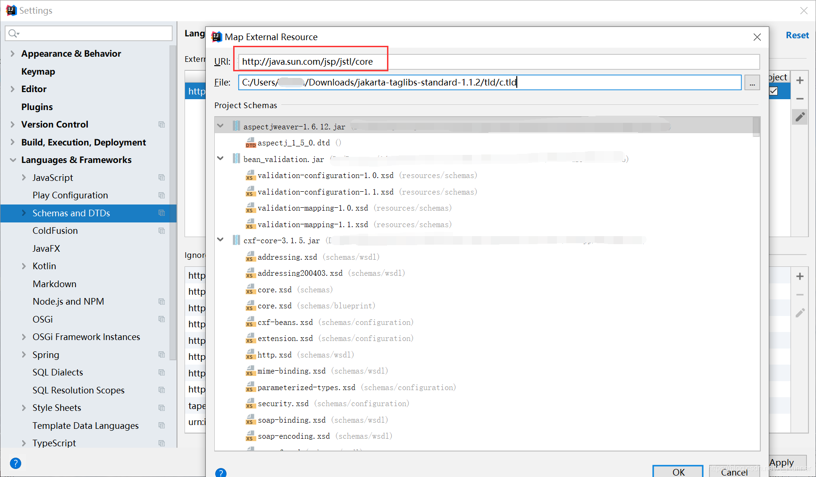Click the remove button beside external resources list
816x477 pixels.
coord(800,99)
